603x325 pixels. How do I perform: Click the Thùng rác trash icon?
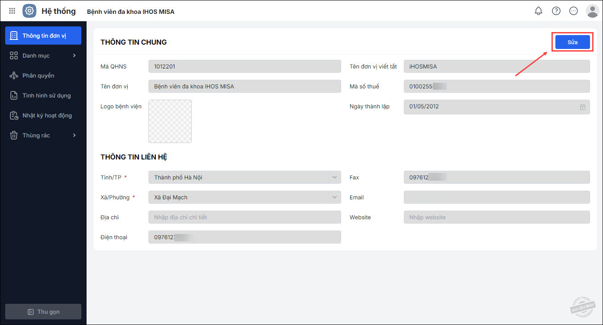click(x=14, y=135)
